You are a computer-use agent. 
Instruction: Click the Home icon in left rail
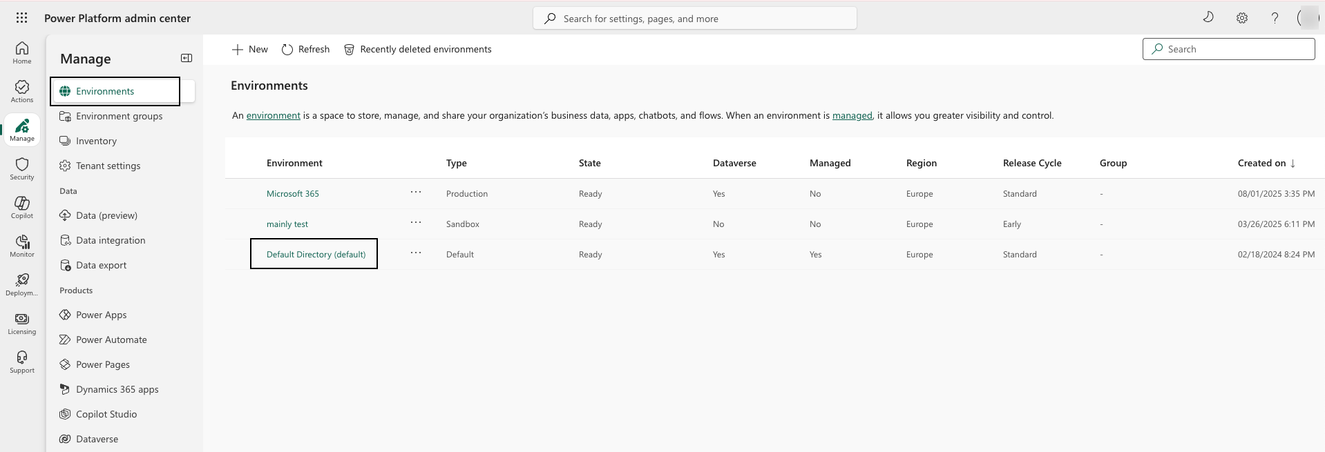click(22, 52)
